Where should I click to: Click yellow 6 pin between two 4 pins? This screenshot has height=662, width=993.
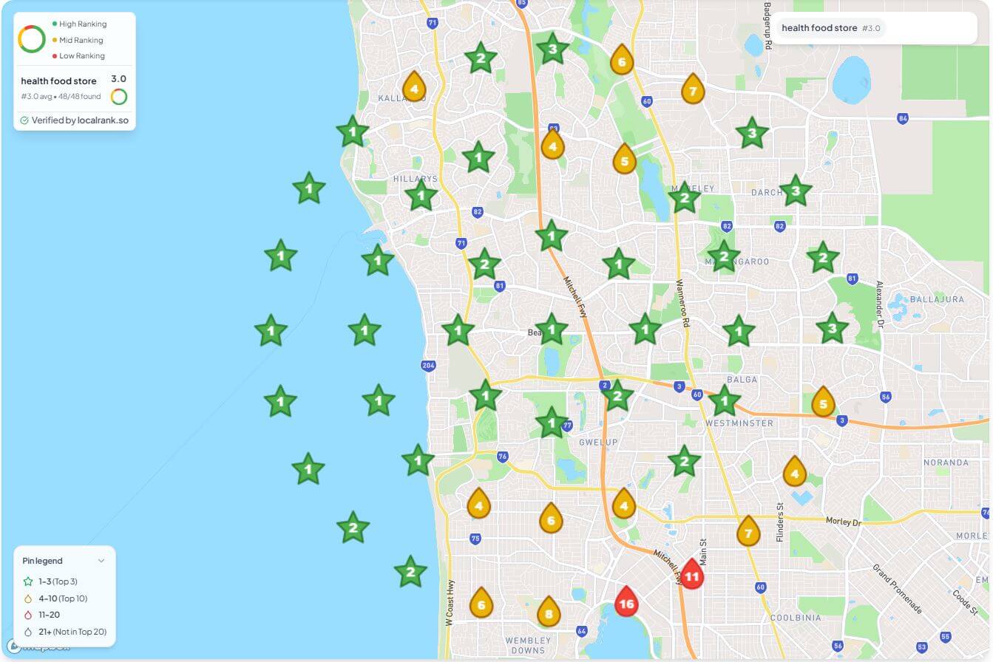551,517
